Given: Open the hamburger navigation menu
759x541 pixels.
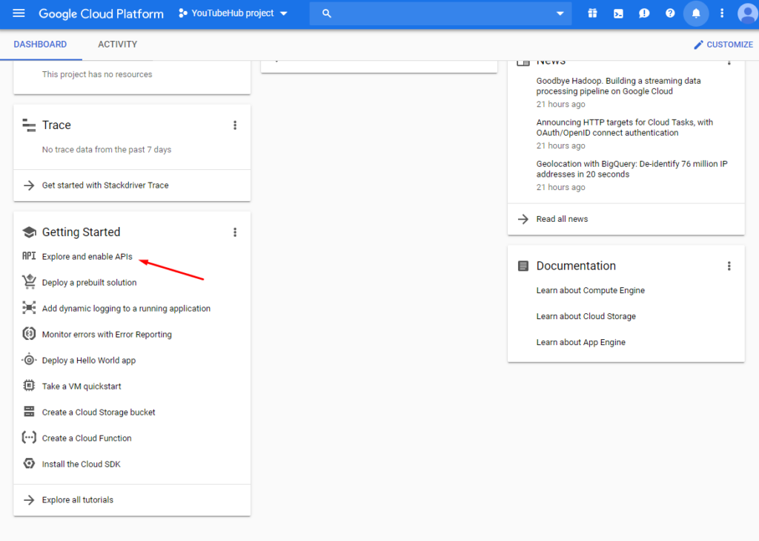Looking at the screenshot, I should click(19, 13).
